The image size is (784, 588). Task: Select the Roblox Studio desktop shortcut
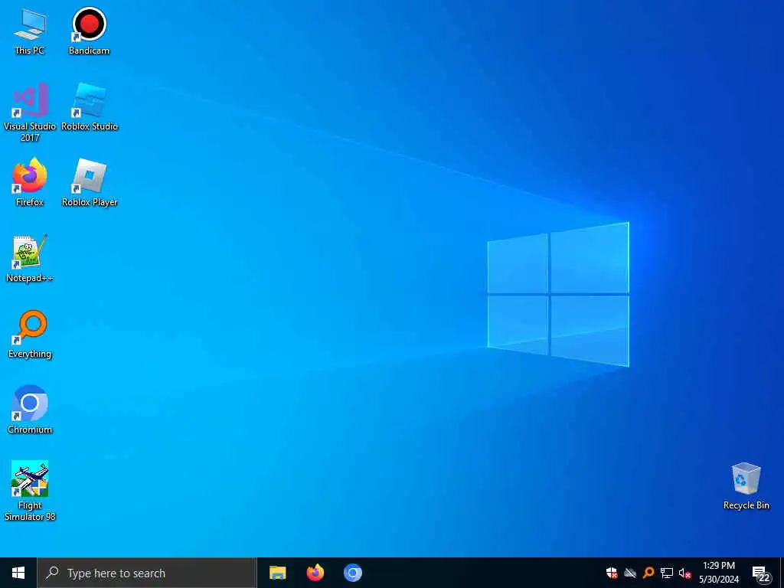(90, 107)
